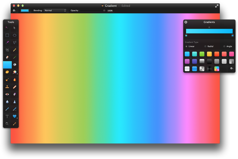Select the blue heart Shape tool
This screenshot has height=159, width=238.
click(x=15, y=116)
